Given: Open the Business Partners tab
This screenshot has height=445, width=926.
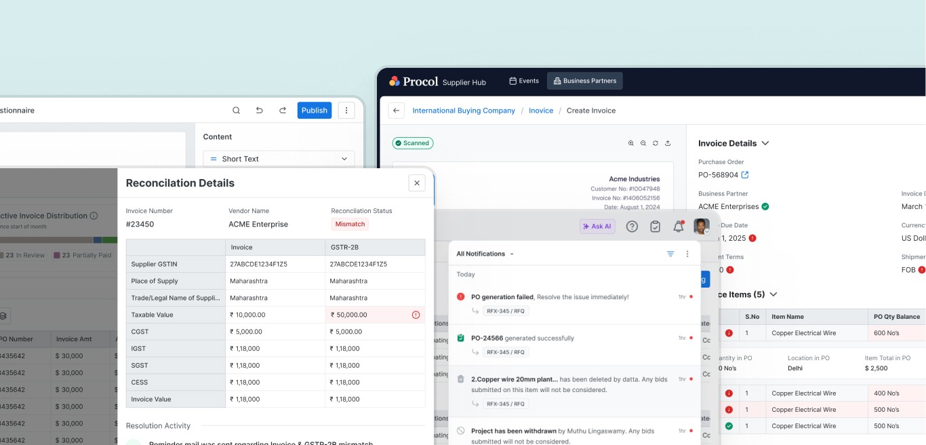Looking at the screenshot, I should [584, 81].
